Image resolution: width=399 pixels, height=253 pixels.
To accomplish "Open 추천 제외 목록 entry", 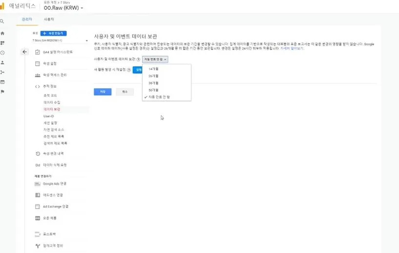I will (54, 137).
